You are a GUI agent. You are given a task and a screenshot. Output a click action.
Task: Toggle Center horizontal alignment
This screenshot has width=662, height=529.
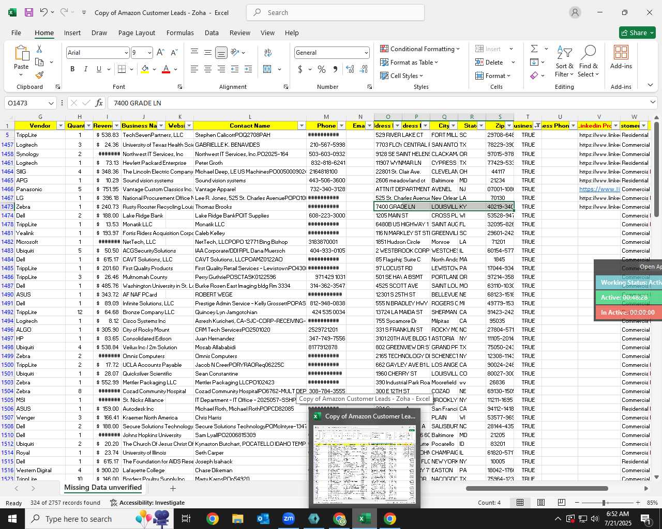pyautogui.click(x=208, y=69)
